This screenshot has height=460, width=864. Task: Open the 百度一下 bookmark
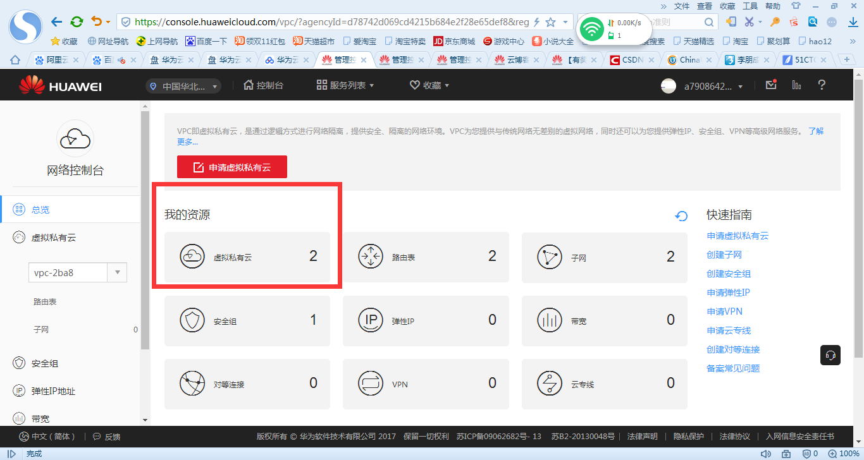[x=206, y=41]
